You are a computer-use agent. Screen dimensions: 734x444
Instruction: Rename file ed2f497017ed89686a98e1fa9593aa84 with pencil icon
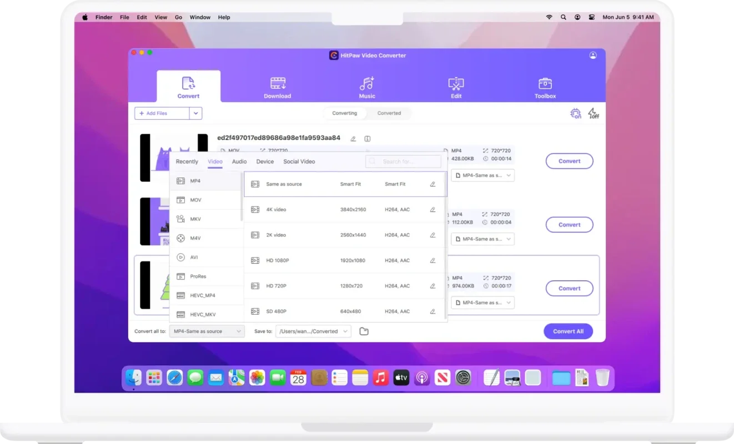(x=353, y=139)
